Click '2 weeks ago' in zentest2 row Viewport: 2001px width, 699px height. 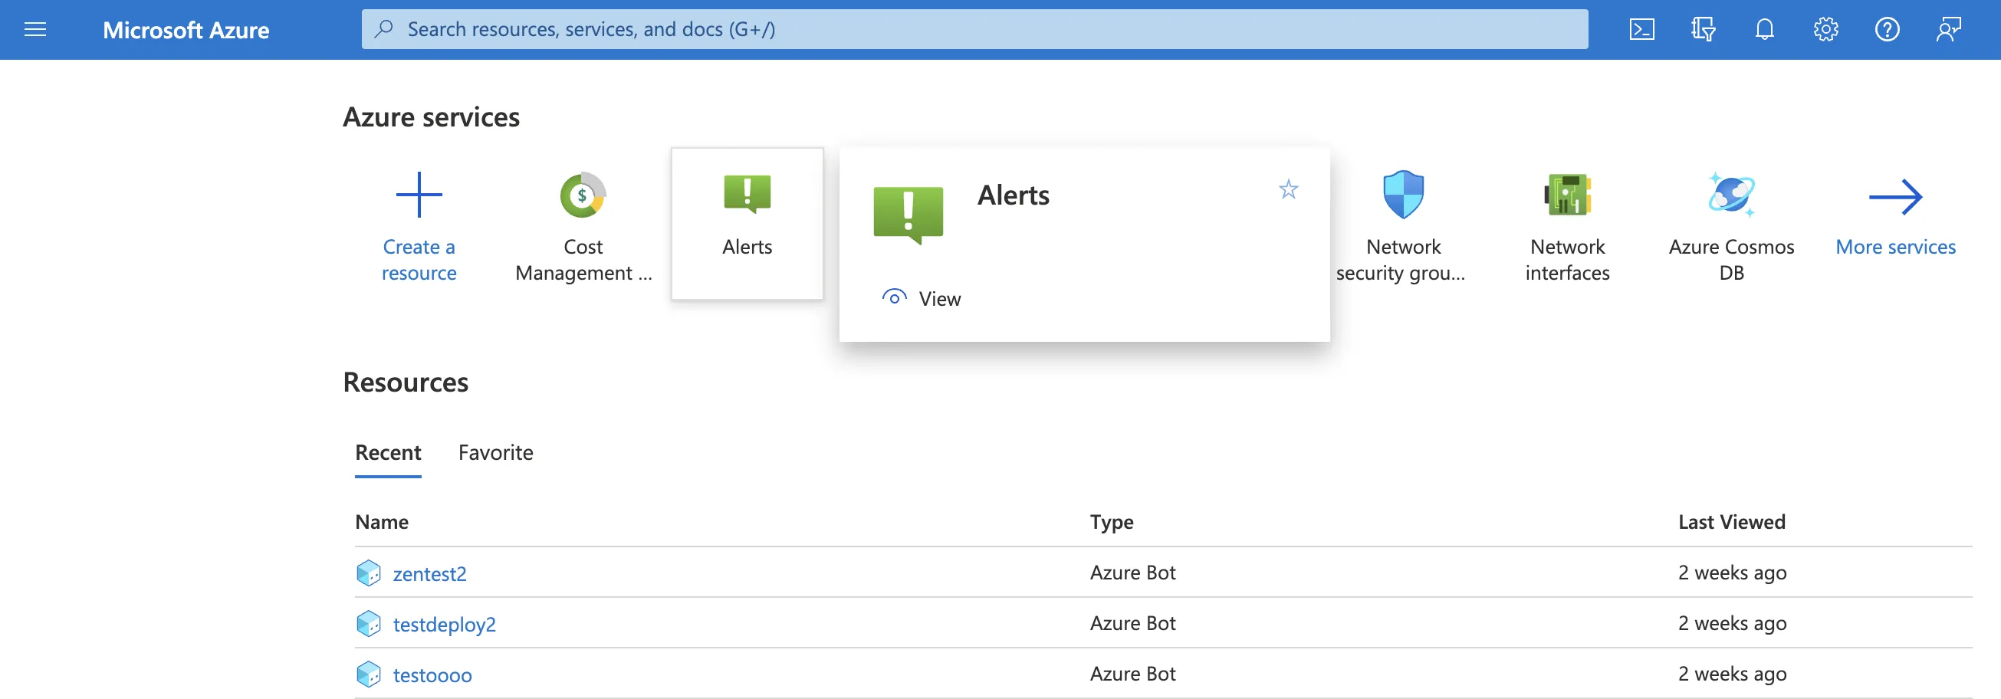pos(1732,573)
